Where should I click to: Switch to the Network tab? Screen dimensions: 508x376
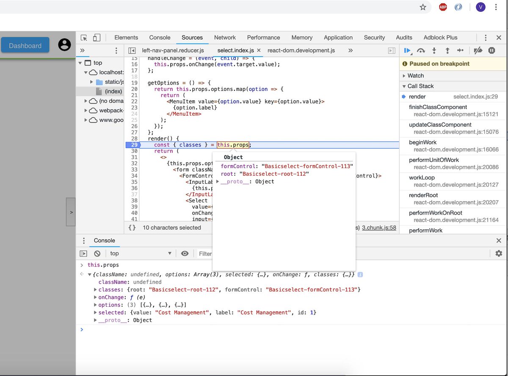point(225,38)
